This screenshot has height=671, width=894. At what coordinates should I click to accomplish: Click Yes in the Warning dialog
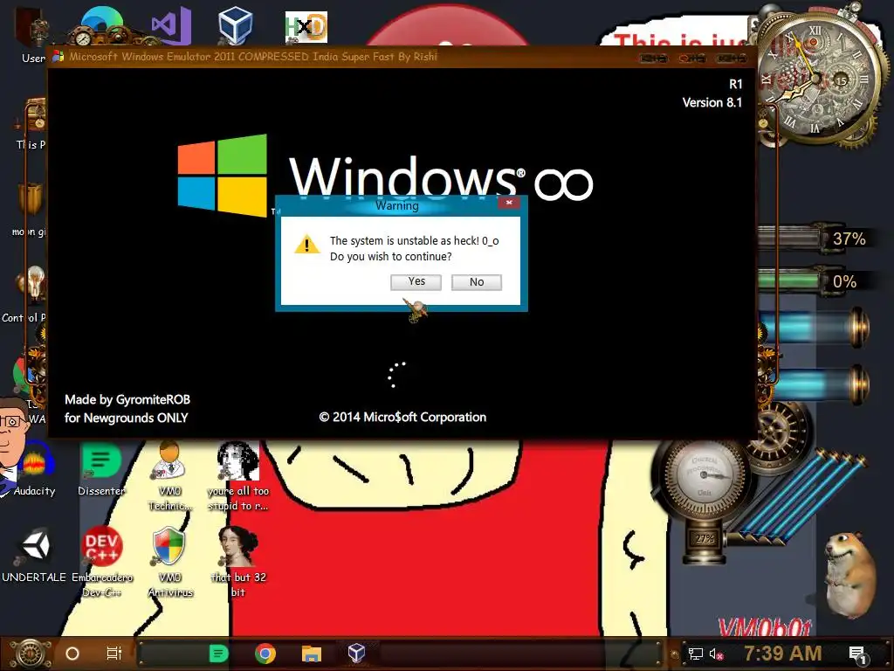[x=416, y=282]
